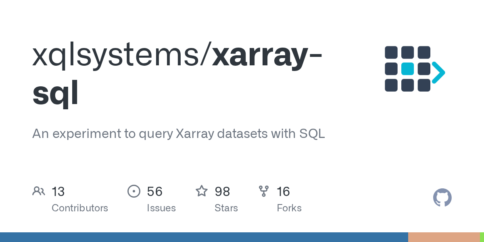Viewport: 484px width, 242px height.
Task: Click the Contributors label
Action: coord(80,208)
